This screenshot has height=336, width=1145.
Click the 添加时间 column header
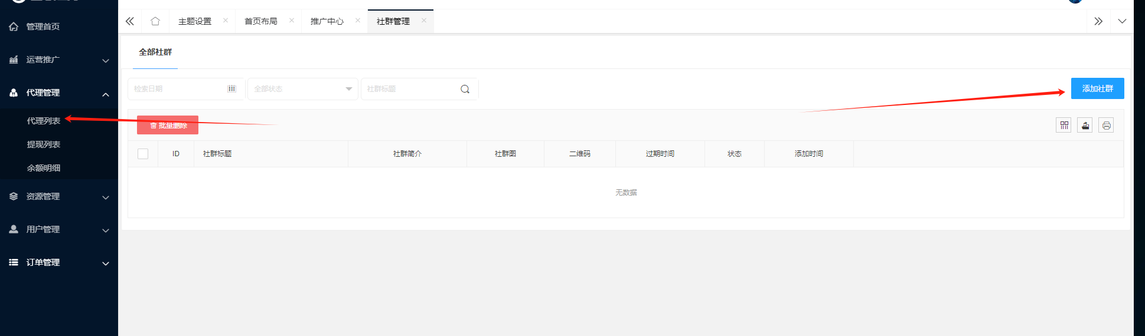809,154
